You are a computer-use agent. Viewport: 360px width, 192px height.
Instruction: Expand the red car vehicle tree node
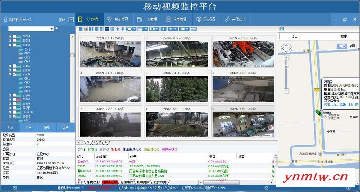10,100
